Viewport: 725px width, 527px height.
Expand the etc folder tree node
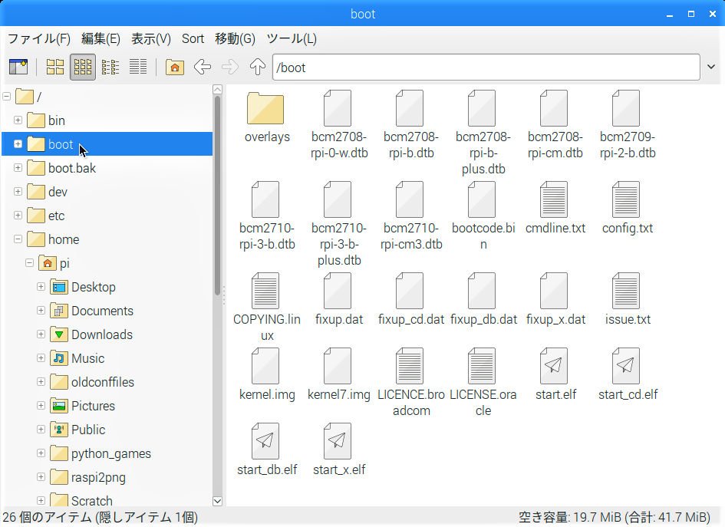pos(18,216)
